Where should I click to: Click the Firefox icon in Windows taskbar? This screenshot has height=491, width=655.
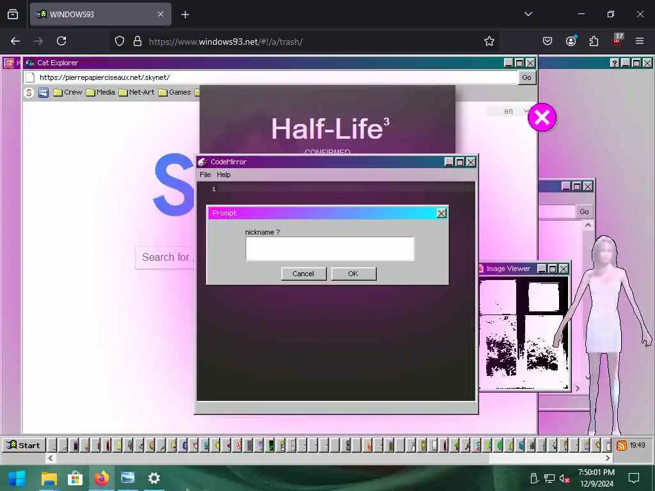pos(102,478)
